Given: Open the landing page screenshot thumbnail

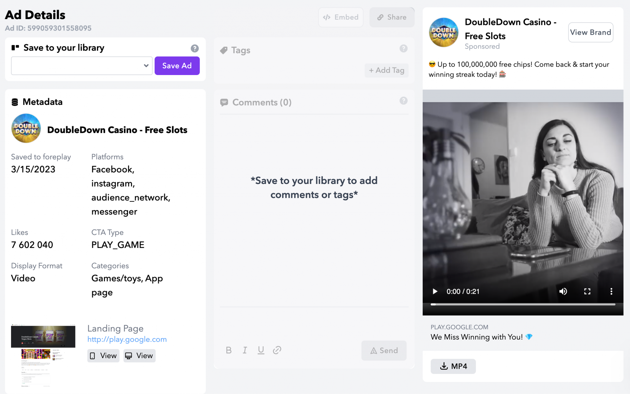Looking at the screenshot, I should tap(43, 355).
